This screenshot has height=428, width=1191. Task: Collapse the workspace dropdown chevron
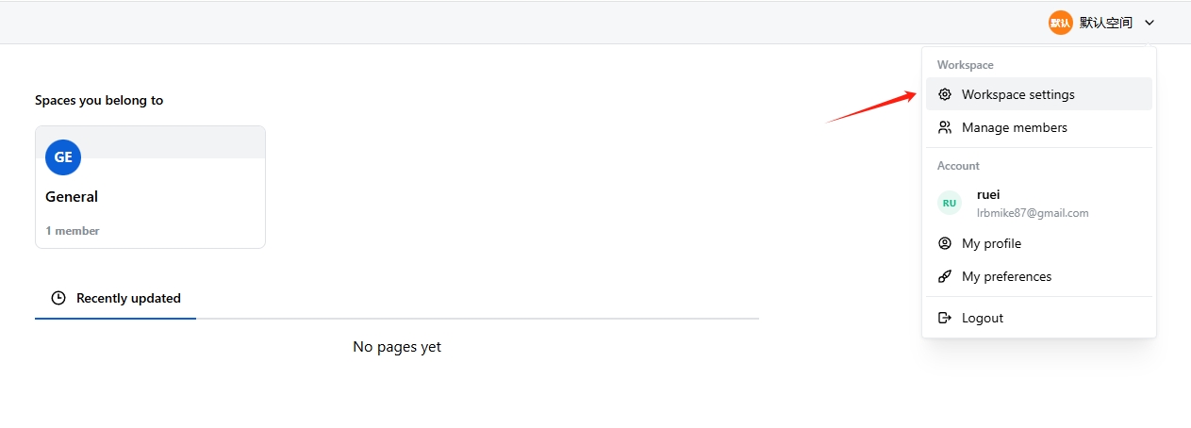point(1150,23)
